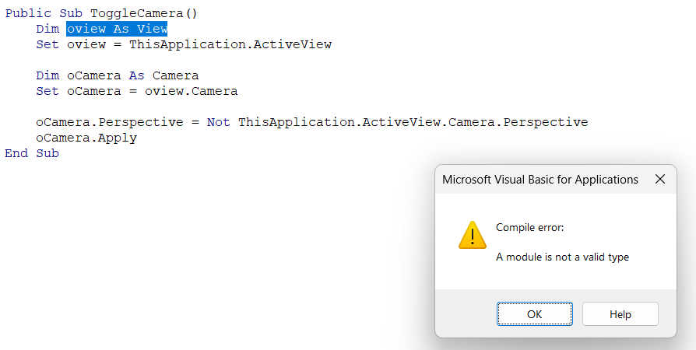The height and width of the screenshot is (350, 696).
Task: Click the 'Dim' keyword before highlighted oview
Action: [x=47, y=29]
